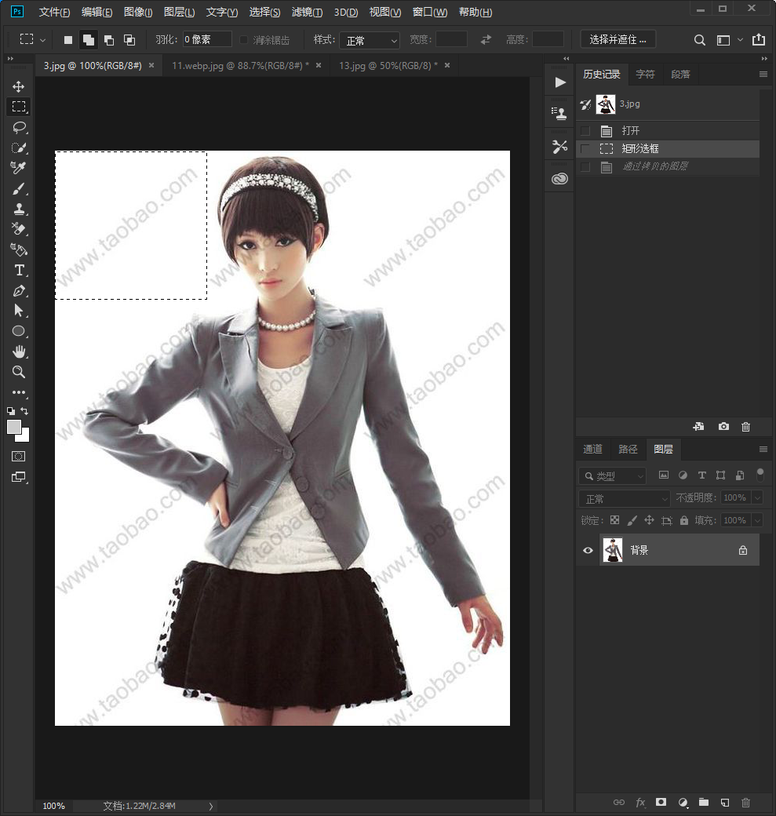The image size is (776, 816).
Task: Expand the 不透明度 opacity dropdown arrow
Action: (x=758, y=498)
